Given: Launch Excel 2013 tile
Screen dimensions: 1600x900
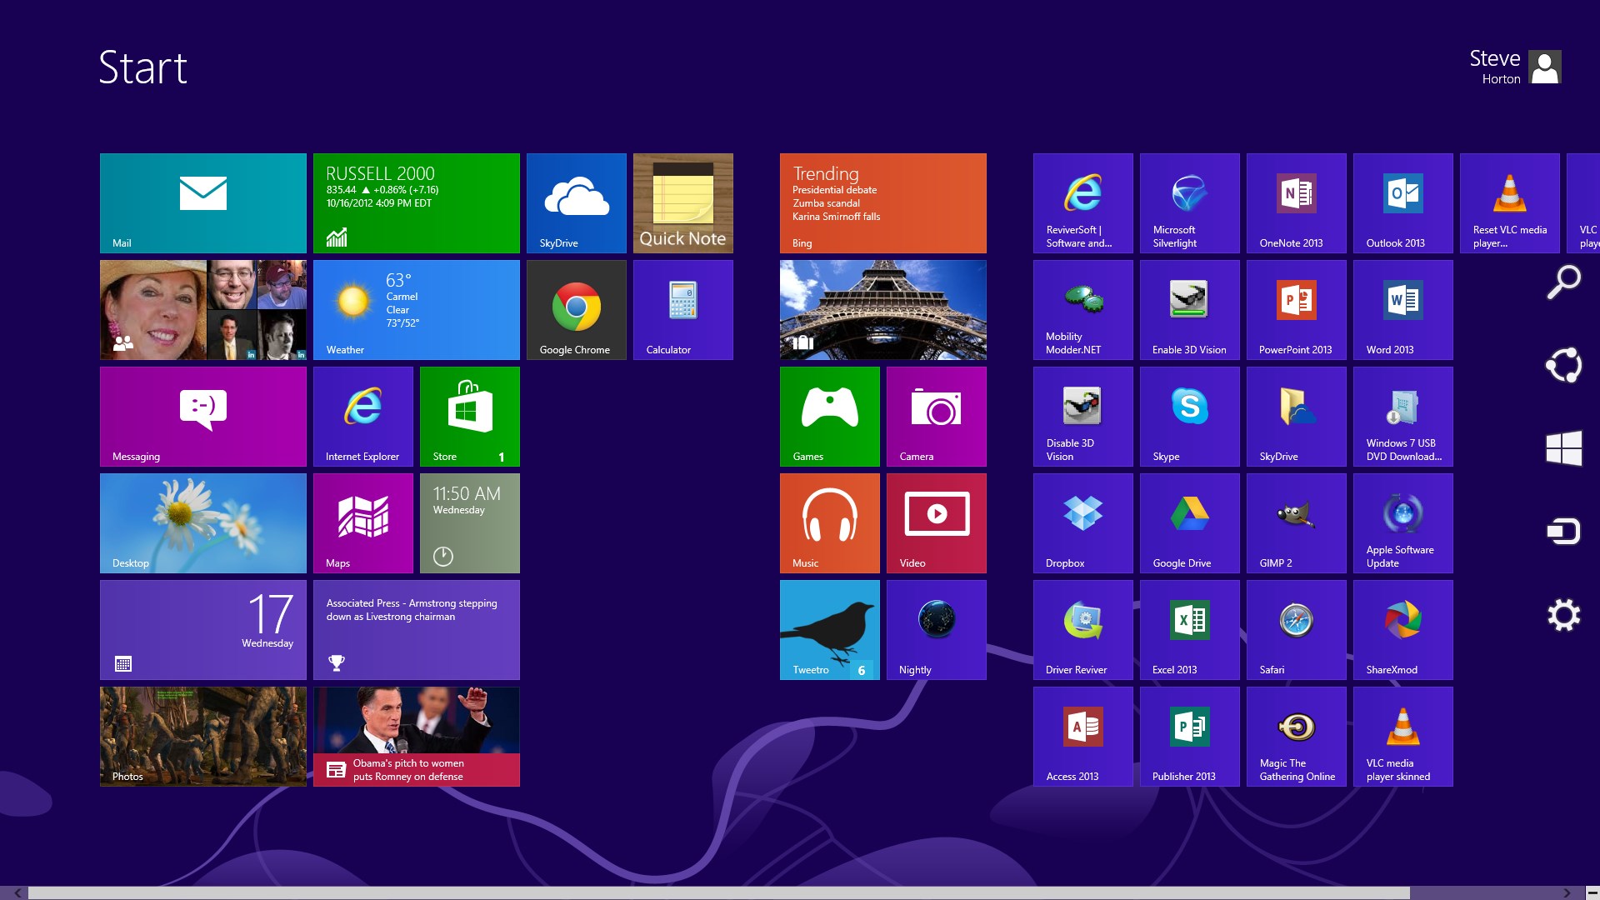Looking at the screenshot, I should pyautogui.click(x=1190, y=630).
